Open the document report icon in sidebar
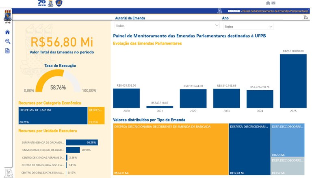Screen dimensions: 312x178 pos(7,51)
